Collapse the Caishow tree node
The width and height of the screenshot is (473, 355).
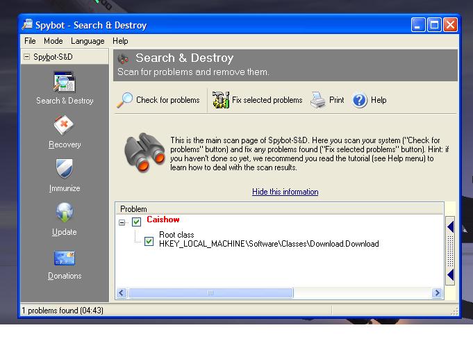[122, 223]
